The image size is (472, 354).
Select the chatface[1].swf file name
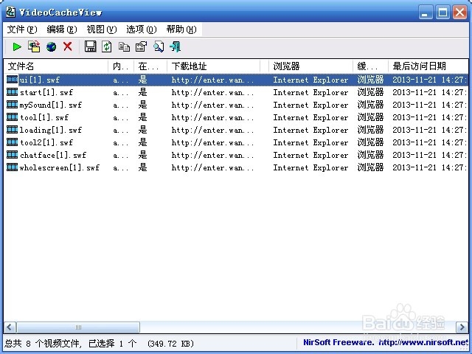tap(53, 155)
